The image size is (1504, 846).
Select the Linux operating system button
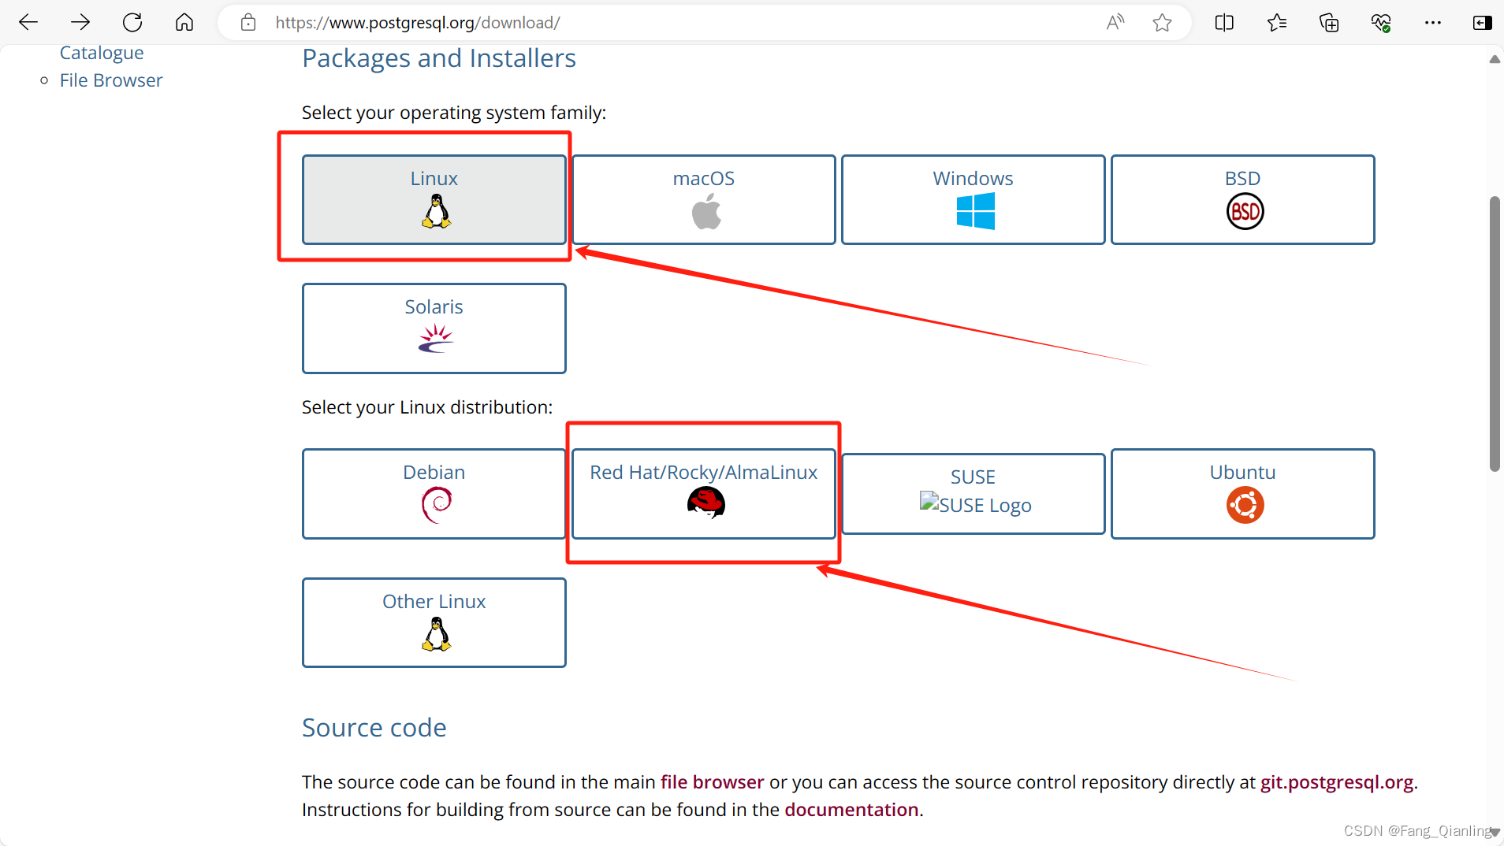coord(434,199)
